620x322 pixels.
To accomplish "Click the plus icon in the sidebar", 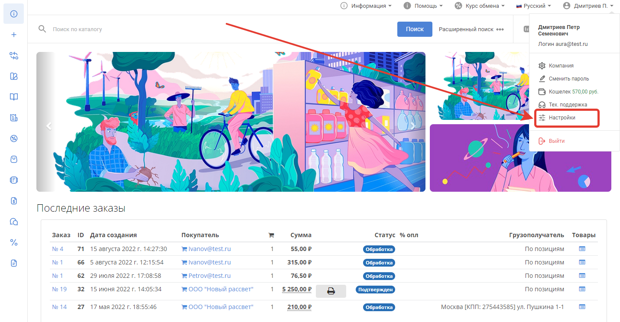I will coord(14,35).
